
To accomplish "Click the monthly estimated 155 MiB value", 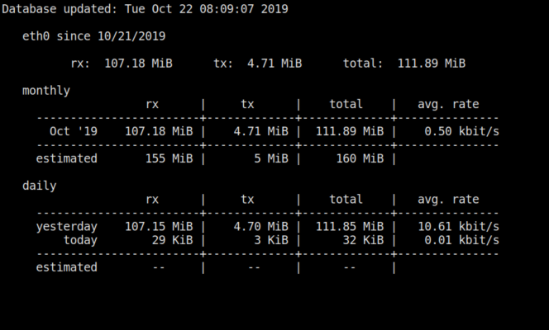I will [x=169, y=158].
